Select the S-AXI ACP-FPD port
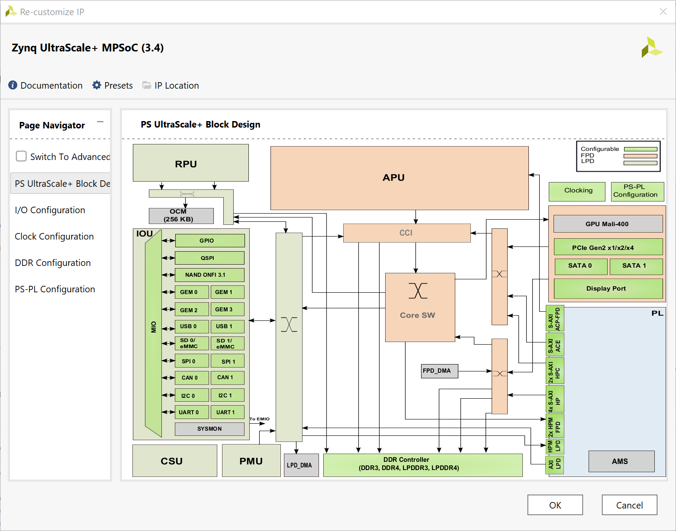Screen dimensions: 676x531 [x=555, y=319]
